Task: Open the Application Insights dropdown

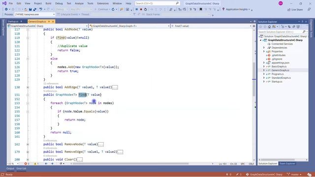Action: (x=249, y=9)
